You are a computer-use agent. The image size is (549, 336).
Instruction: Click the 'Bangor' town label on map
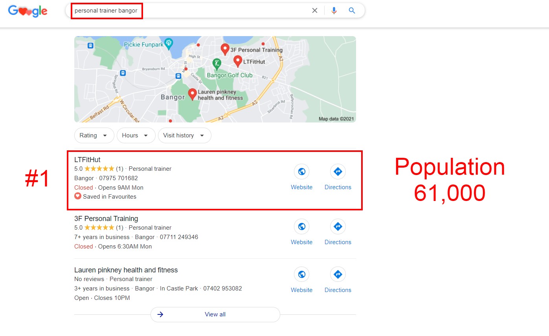[173, 97]
